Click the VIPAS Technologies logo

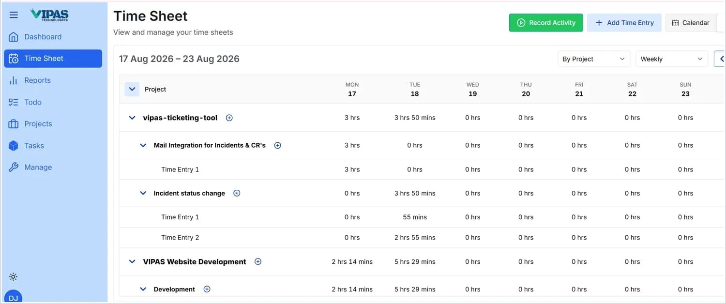pyautogui.click(x=49, y=15)
